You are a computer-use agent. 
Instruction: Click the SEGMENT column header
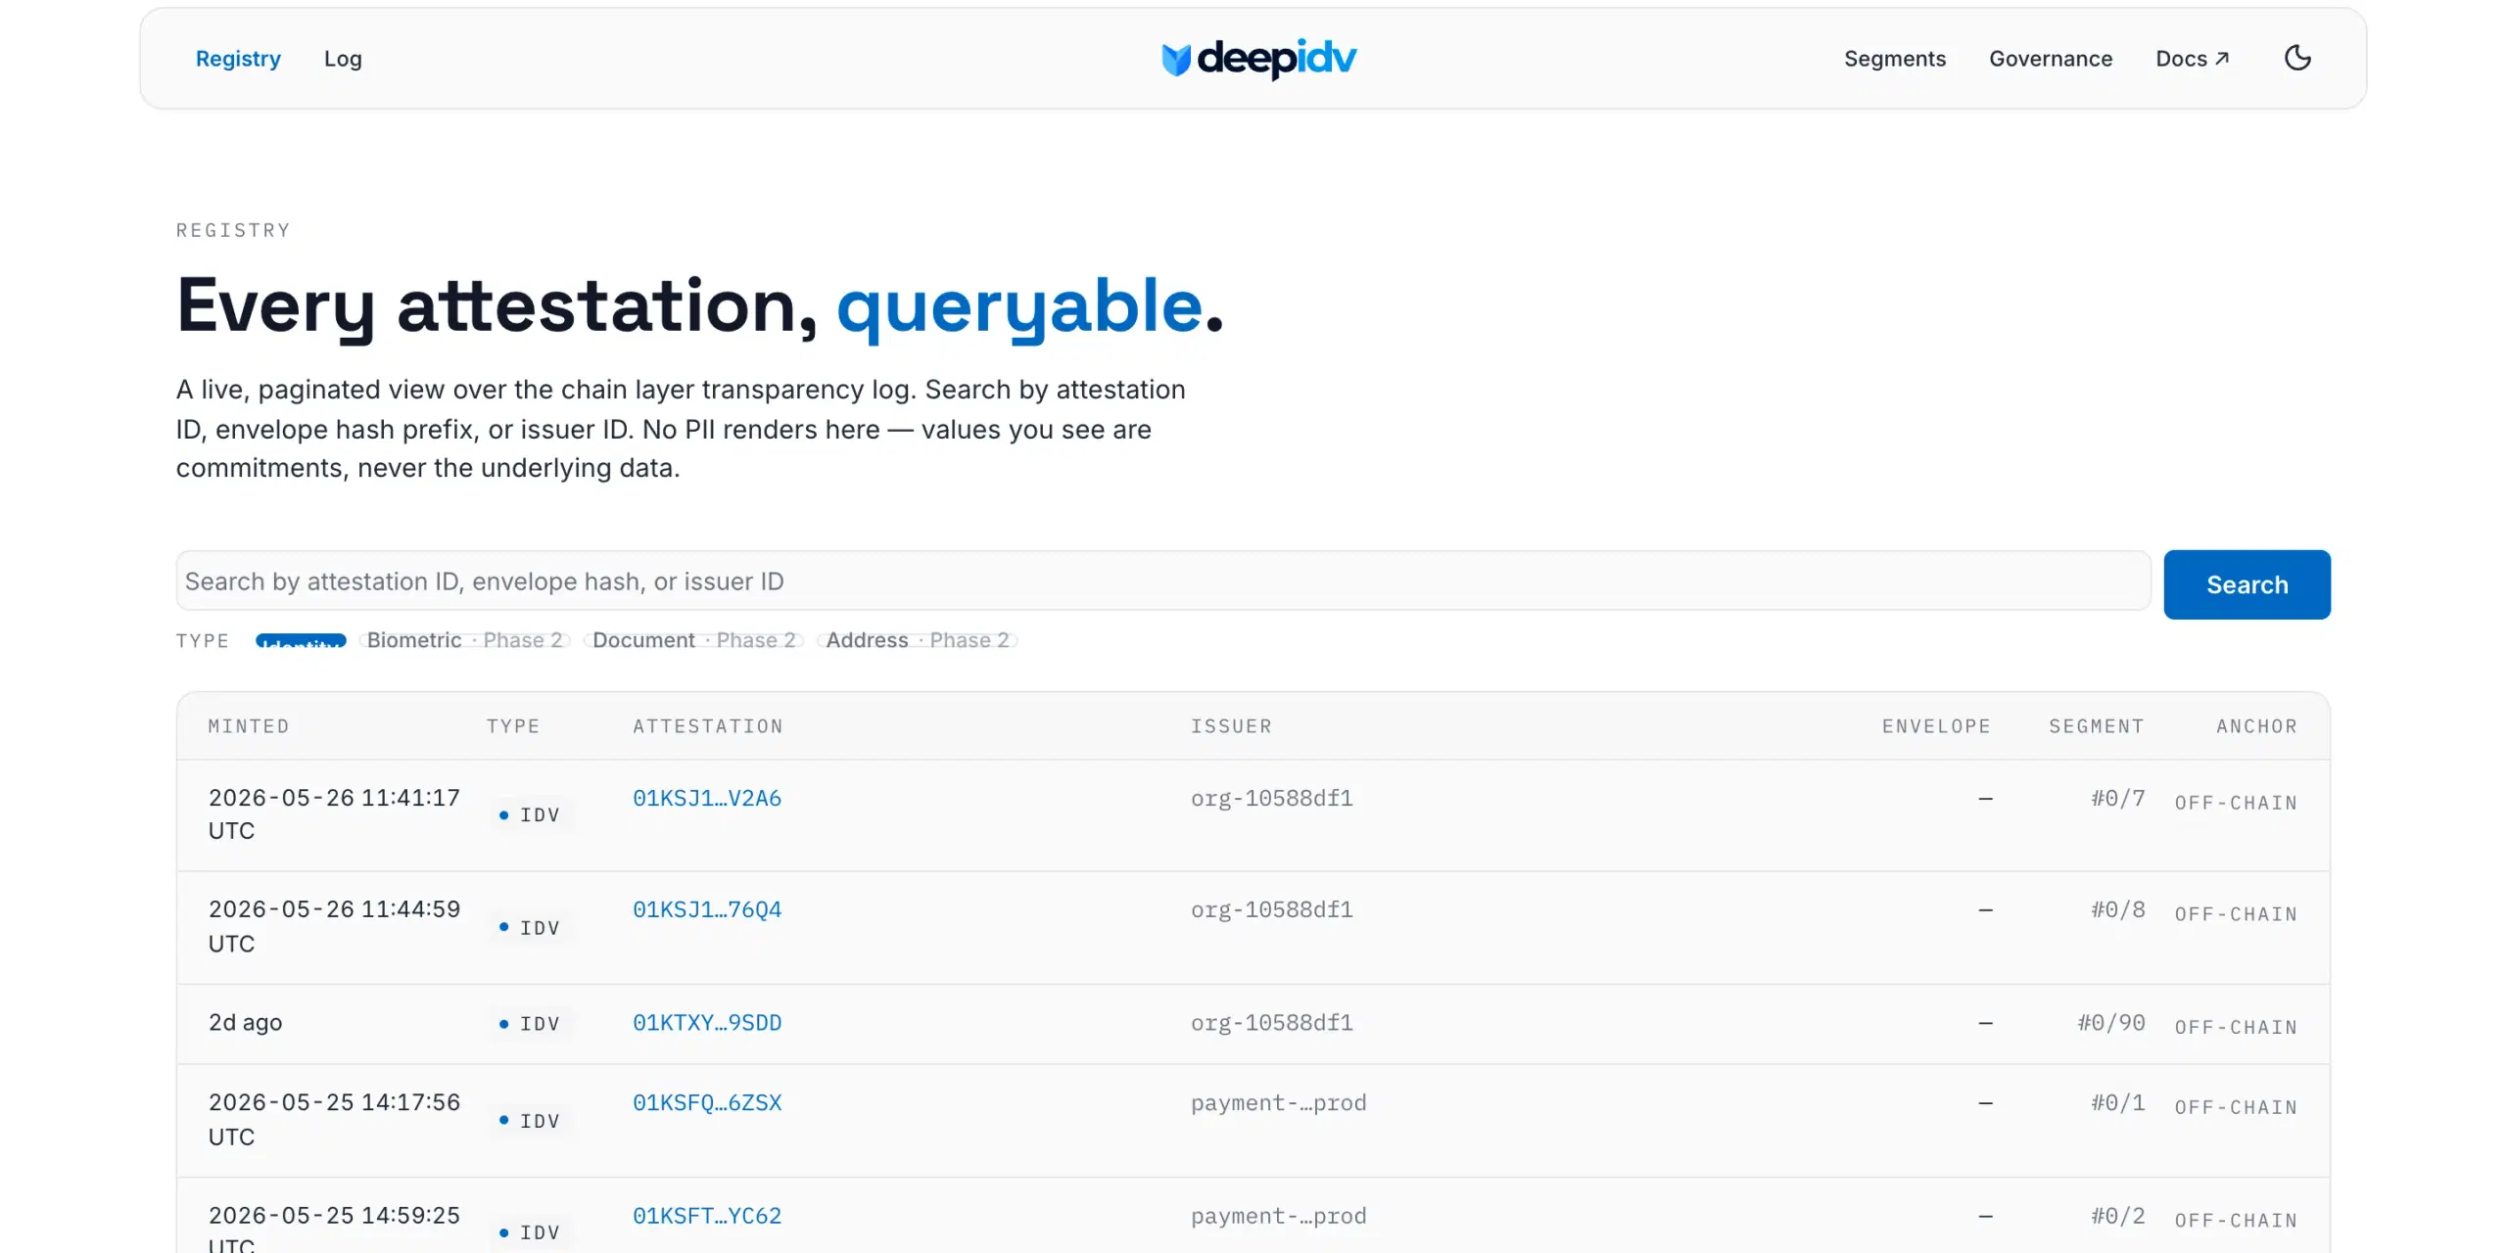click(2097, 726)
